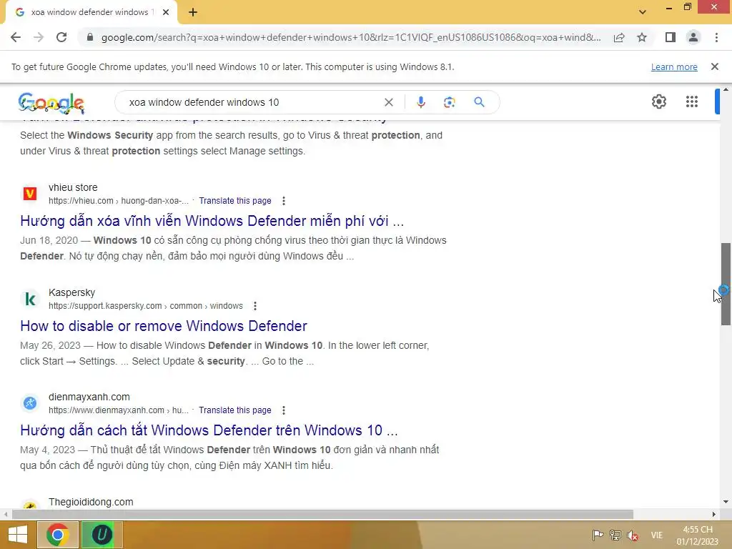Switch to Chrome on the taskbar
The image size is (732, 549).
[57, 535]
